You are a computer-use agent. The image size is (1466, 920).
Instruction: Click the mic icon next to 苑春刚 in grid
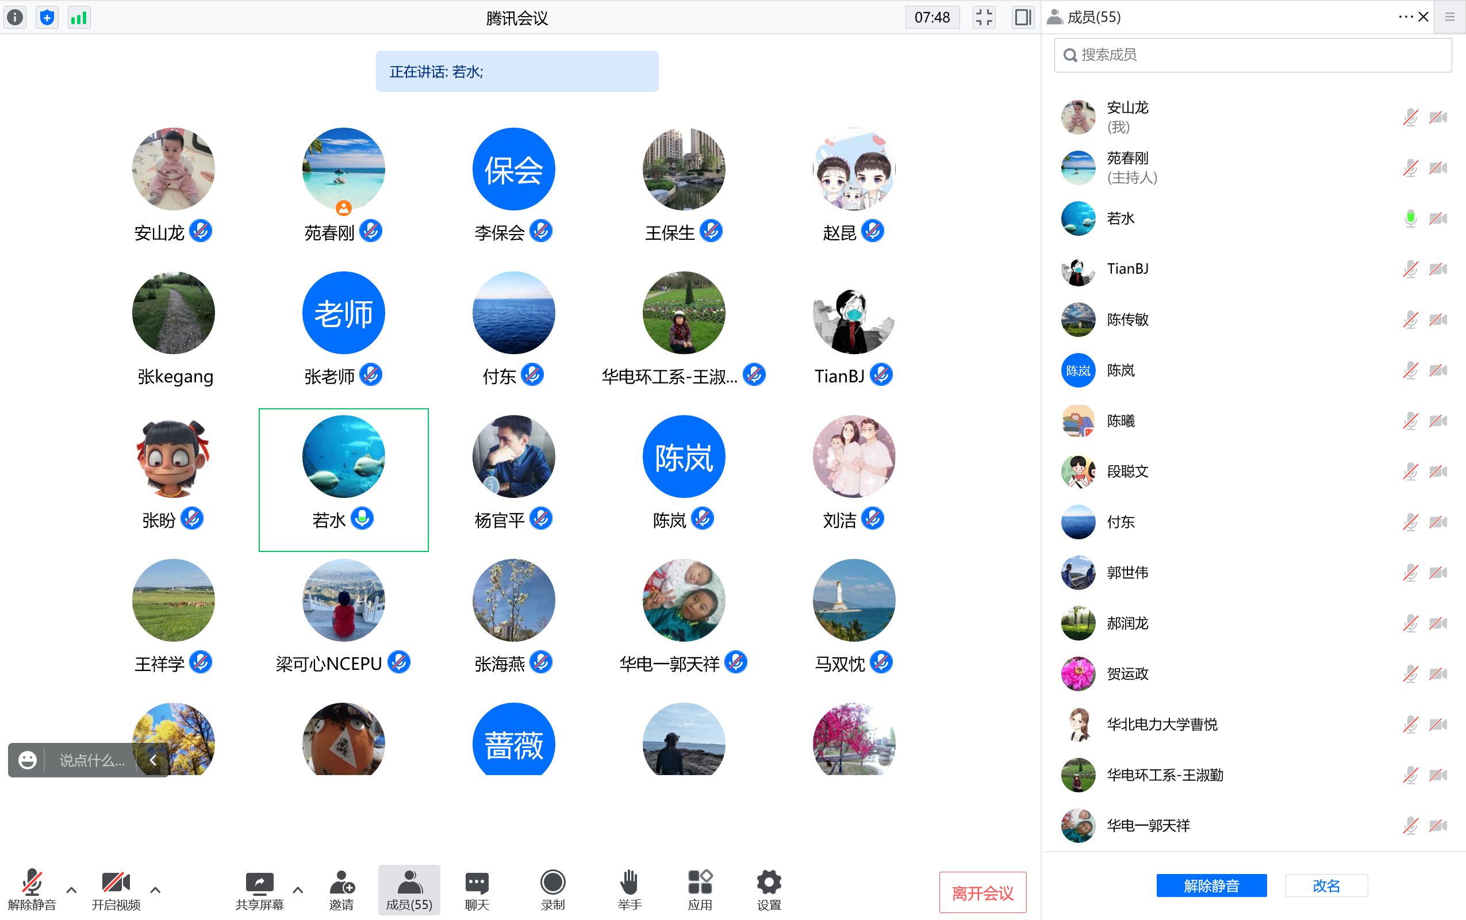click(x=370, y=231)
